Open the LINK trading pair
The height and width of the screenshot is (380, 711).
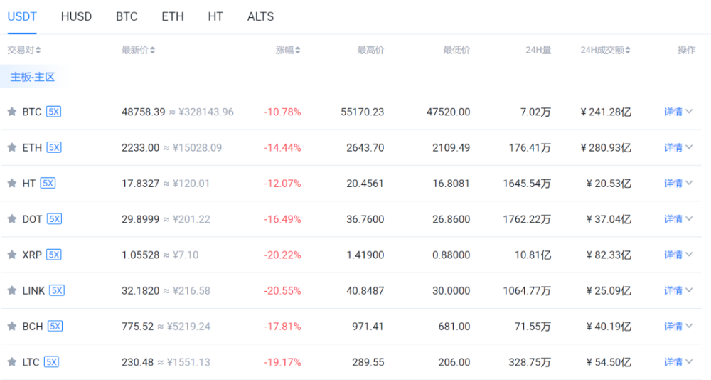[33, 290]
